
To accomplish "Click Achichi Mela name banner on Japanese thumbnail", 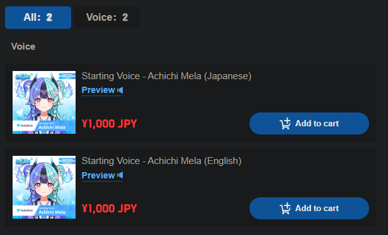I will (52, 126).
